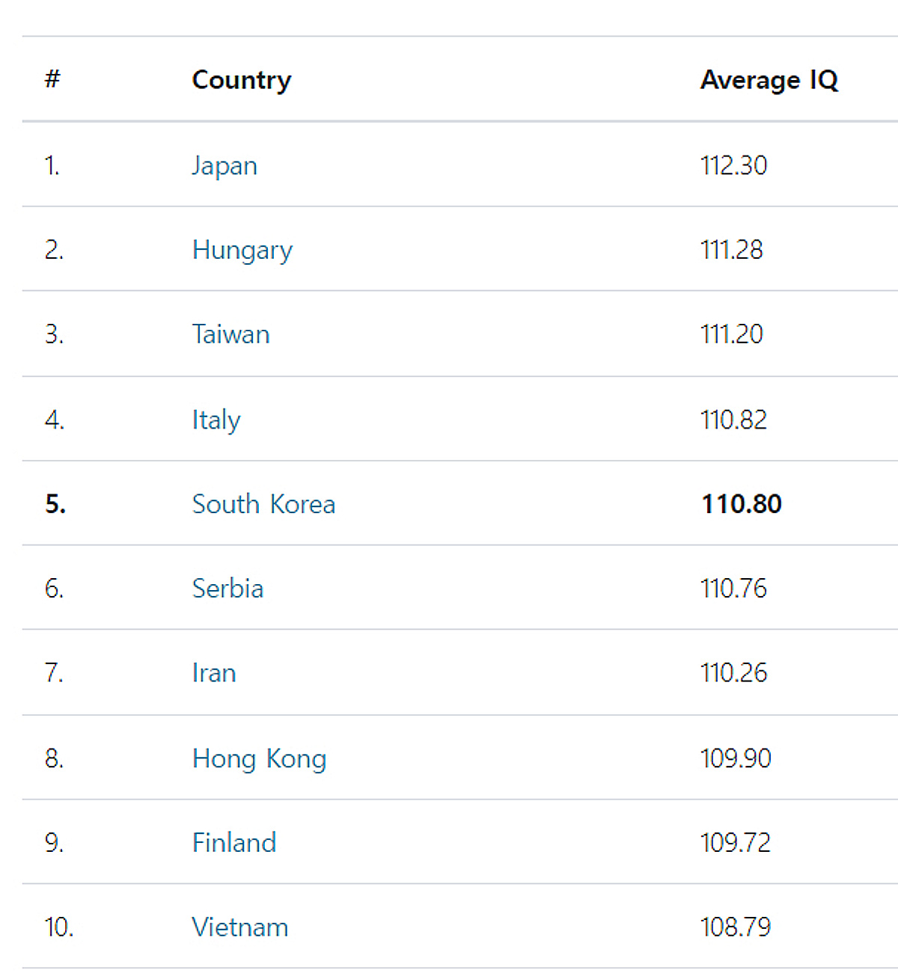Open the Hungary country link
The height and width of the screenshot is (979, 898).
click(242, 250)
